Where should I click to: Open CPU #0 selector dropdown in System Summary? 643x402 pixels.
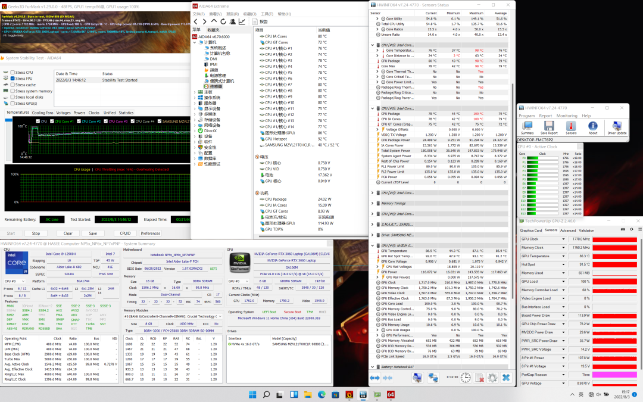[15, 281]
